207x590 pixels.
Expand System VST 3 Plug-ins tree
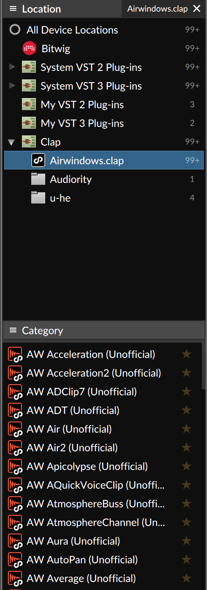tap(12, 86)
